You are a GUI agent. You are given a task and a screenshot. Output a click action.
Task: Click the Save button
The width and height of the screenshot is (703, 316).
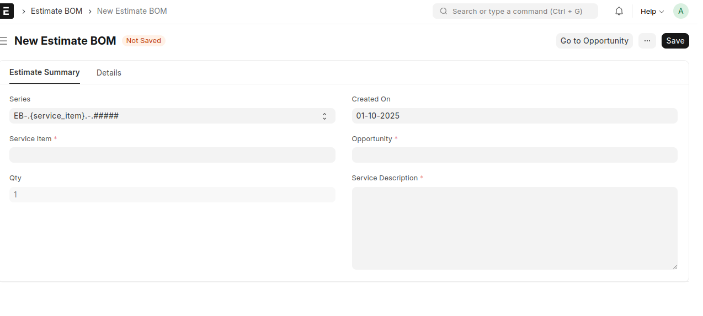(675, 41)
